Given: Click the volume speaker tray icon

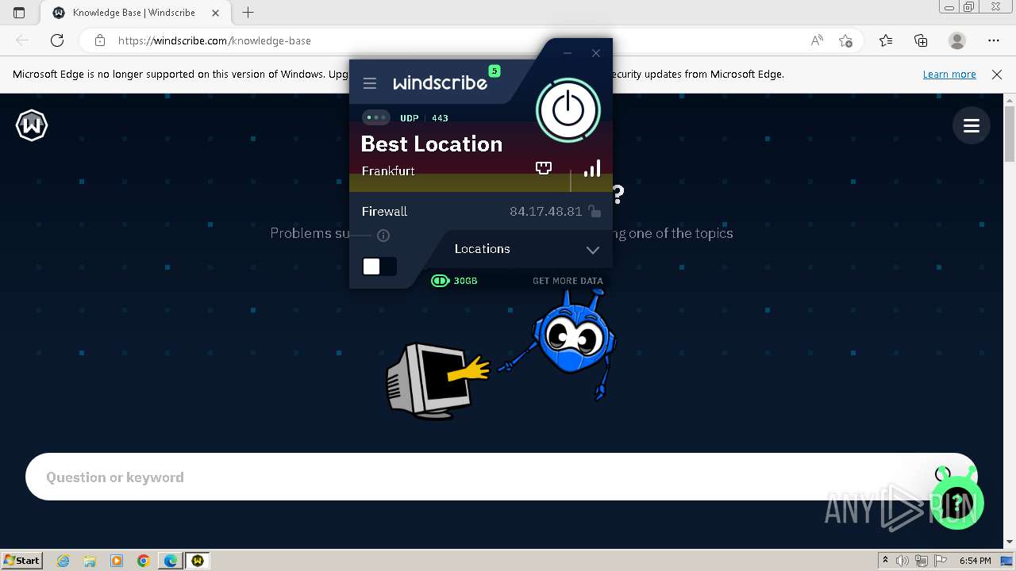Looking at the screenshot, I should [902, 561].
